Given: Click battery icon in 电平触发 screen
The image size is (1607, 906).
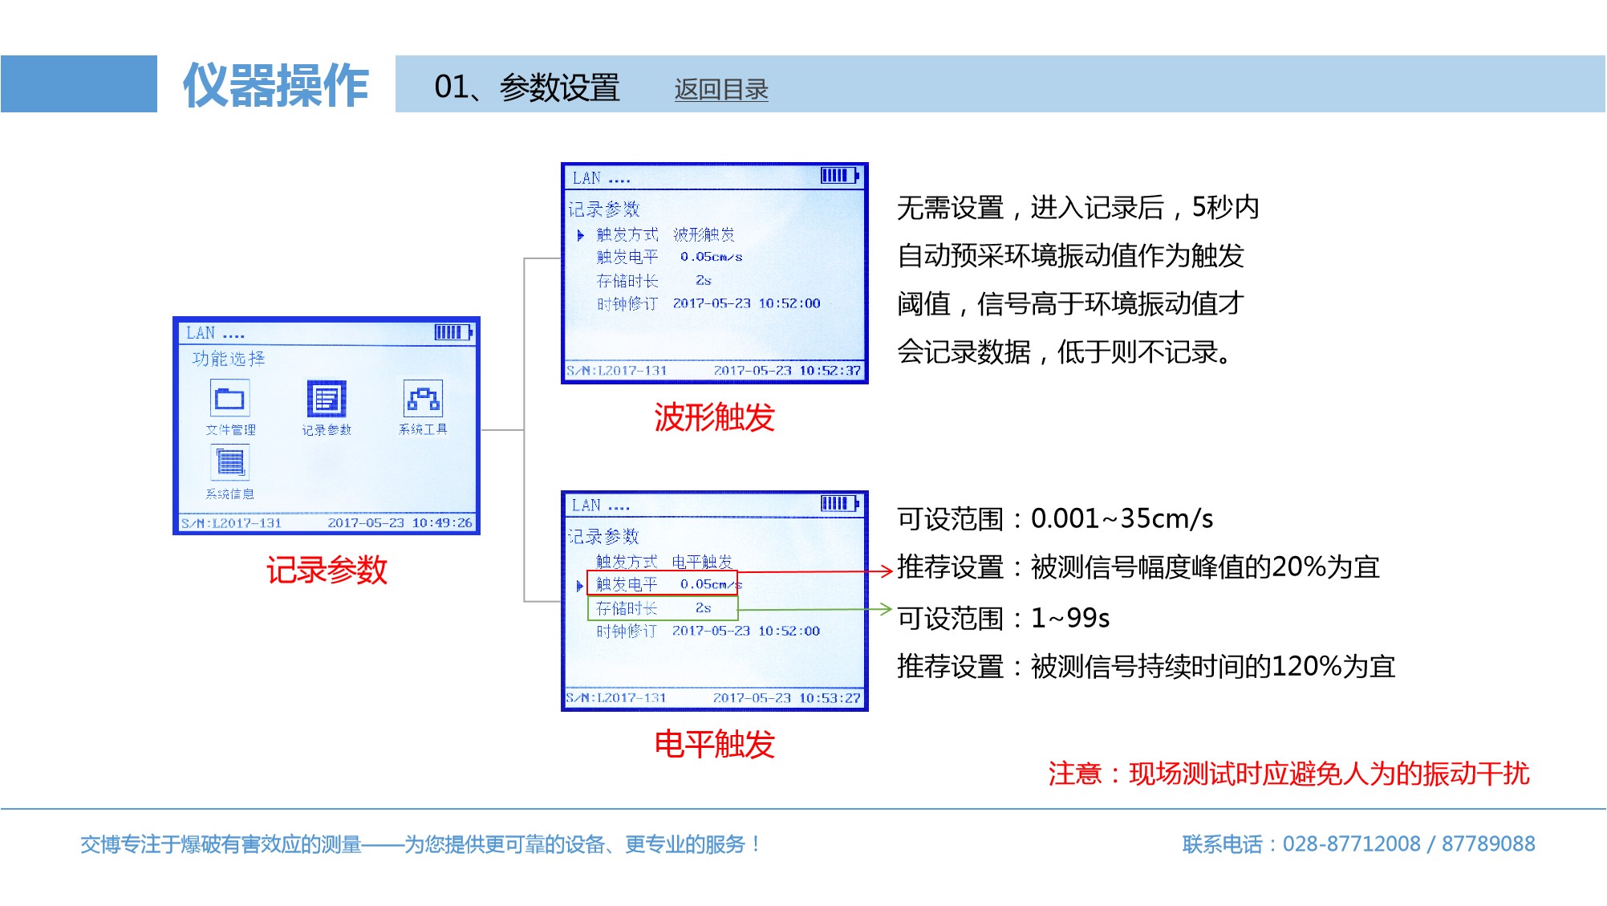Looking at the screenshot, I should [x=839, y=503].
